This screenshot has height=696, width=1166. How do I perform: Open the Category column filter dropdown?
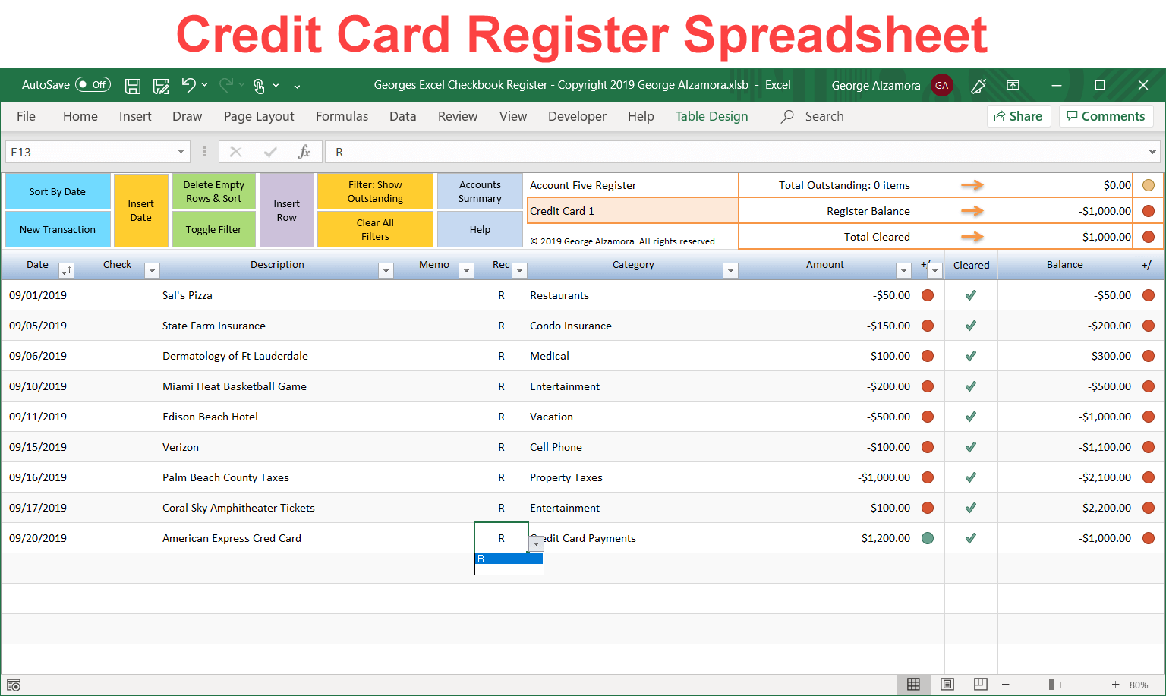click(730, 270)
